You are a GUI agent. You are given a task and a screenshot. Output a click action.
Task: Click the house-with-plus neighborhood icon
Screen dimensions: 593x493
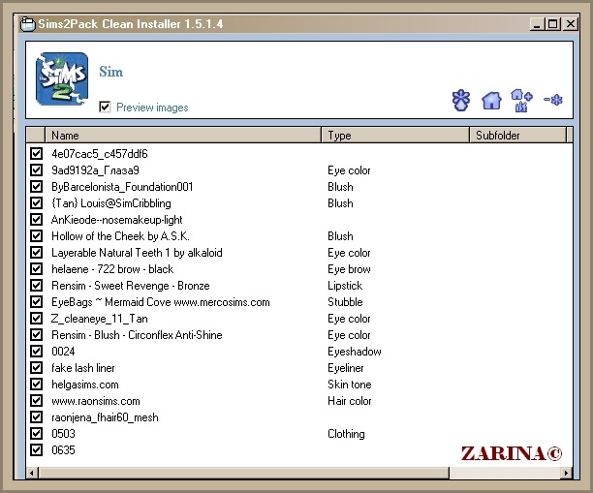521,100
